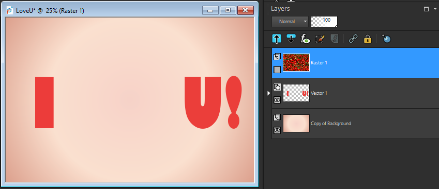Click the Raster 1 layer name
439x189 pixels.
(319, 63)
